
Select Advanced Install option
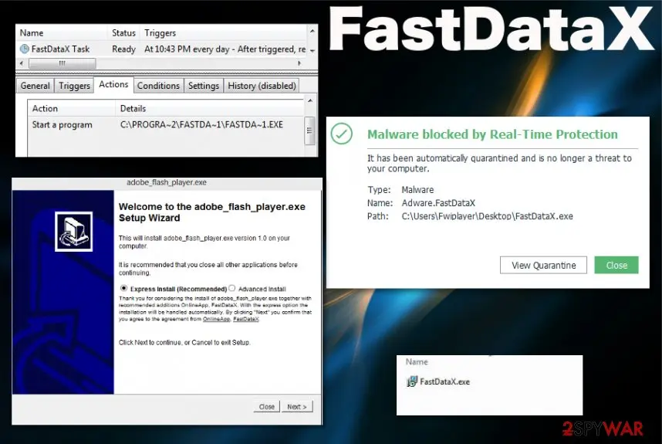tap(231, 288)
